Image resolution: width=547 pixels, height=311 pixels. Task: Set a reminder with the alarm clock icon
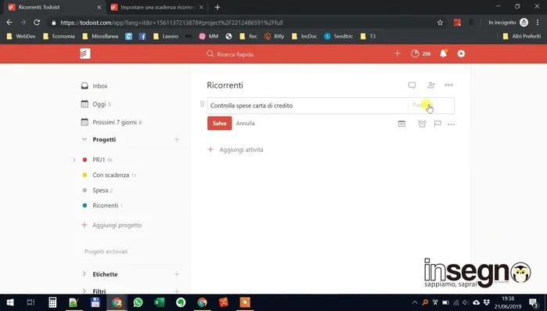click(x=422, y=124)
